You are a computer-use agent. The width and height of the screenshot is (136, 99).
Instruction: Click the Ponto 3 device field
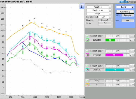[105, 20]
